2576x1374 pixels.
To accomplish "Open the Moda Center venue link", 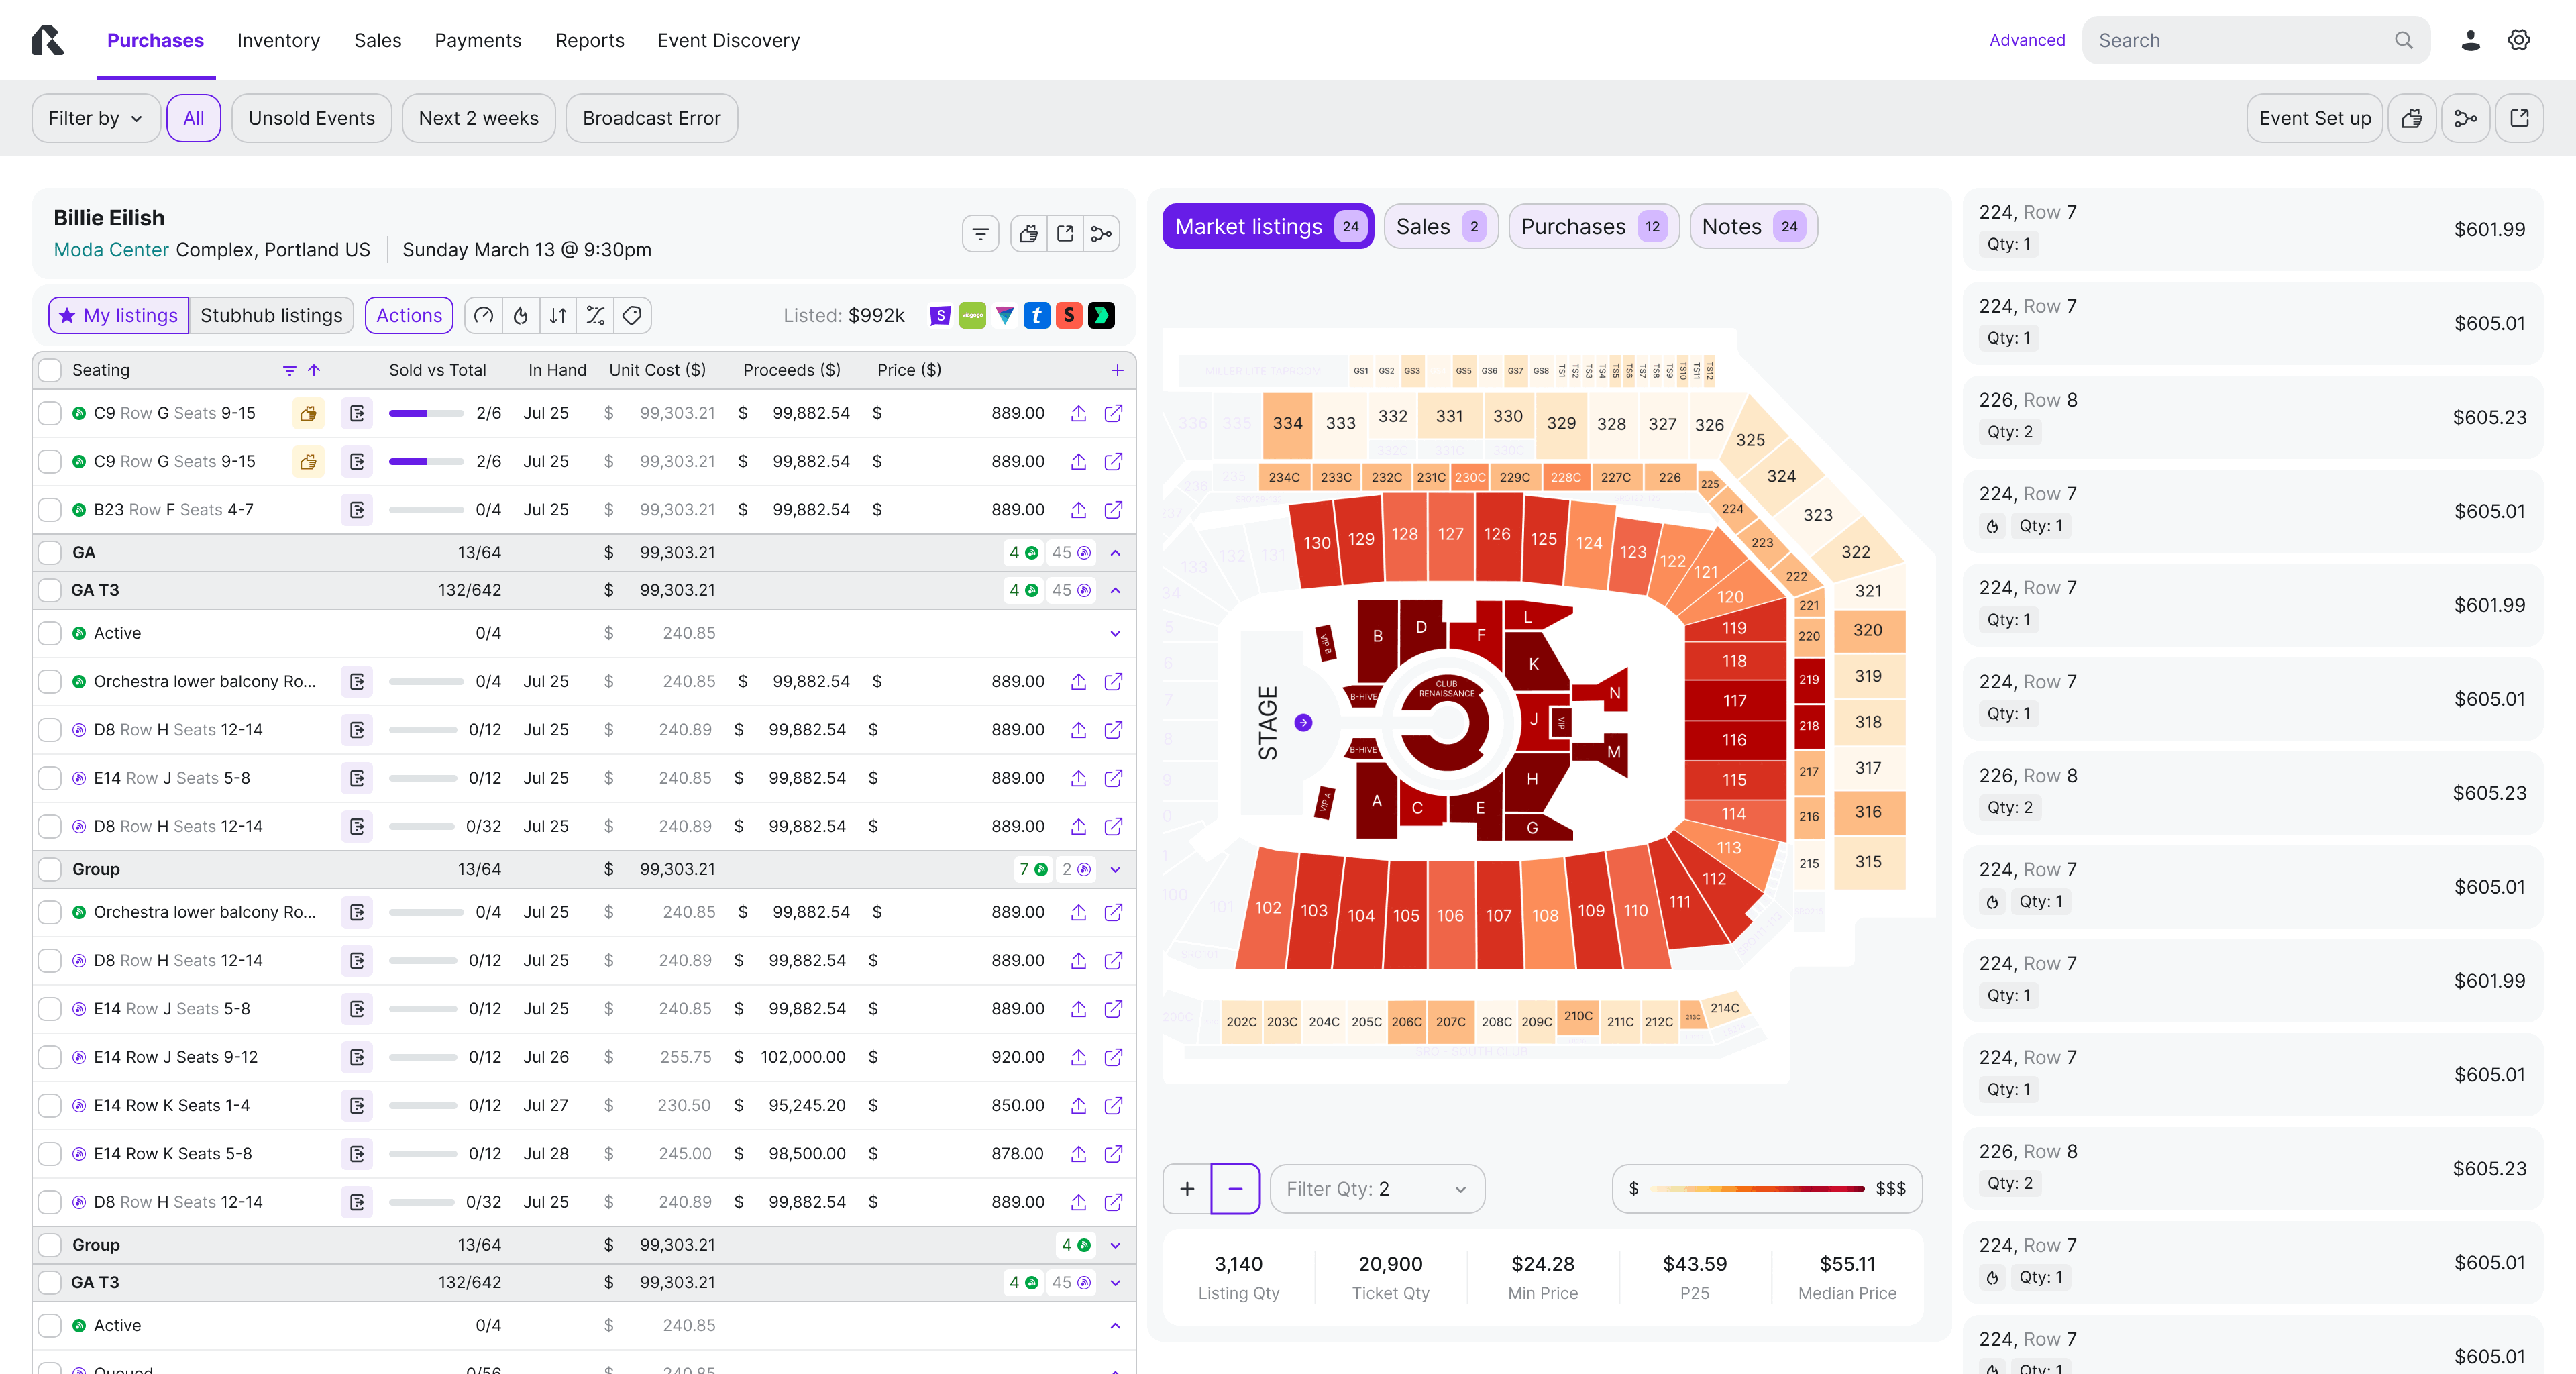I will click(110, 250).
